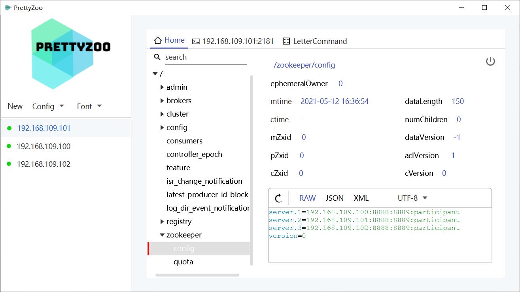Viewport: 520px width, 292px height.
Task: Select the log_dir_event_notification tree node
Action: [208, 208]
